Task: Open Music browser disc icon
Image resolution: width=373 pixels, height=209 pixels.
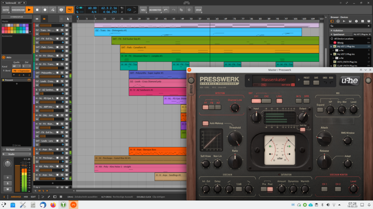Action: [356, 21]
